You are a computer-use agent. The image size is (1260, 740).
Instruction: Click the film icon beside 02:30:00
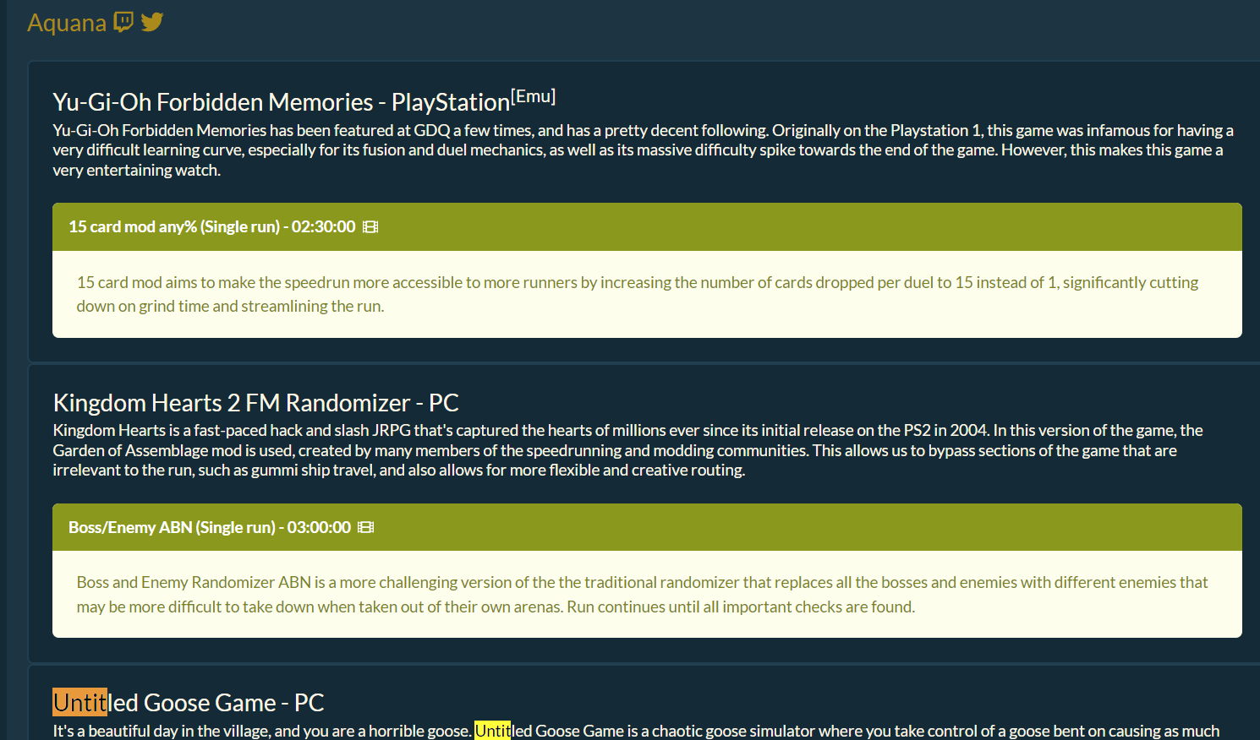(370, 227)
